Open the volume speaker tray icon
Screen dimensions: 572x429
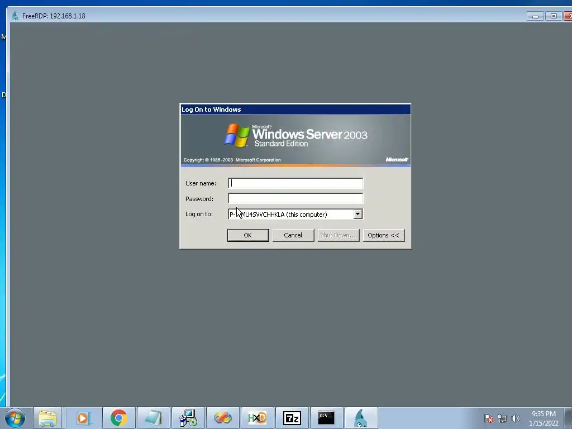click(x=515, y=418)
